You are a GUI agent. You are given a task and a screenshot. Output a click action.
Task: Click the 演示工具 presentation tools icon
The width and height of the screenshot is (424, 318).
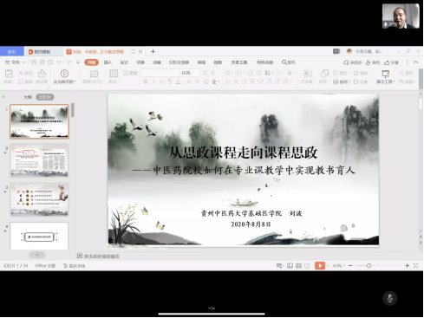tap(386, 74)
